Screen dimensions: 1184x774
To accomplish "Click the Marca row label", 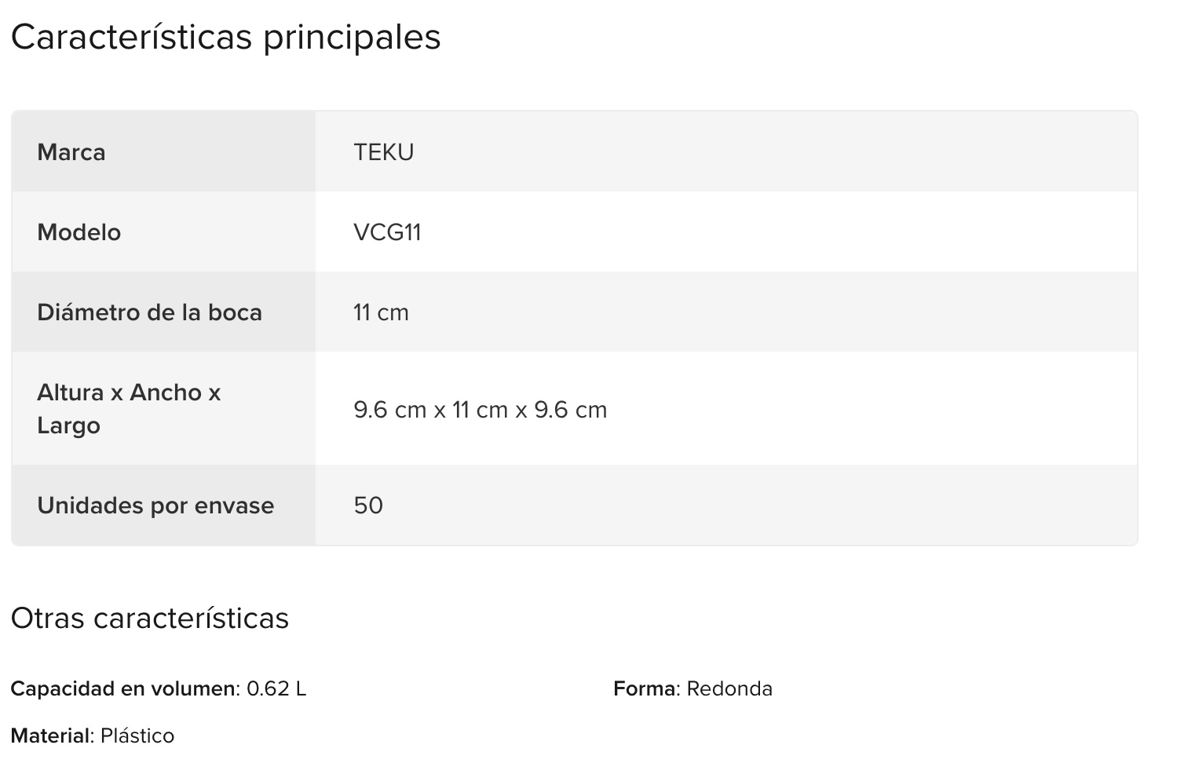I will (x=71, y=152).
